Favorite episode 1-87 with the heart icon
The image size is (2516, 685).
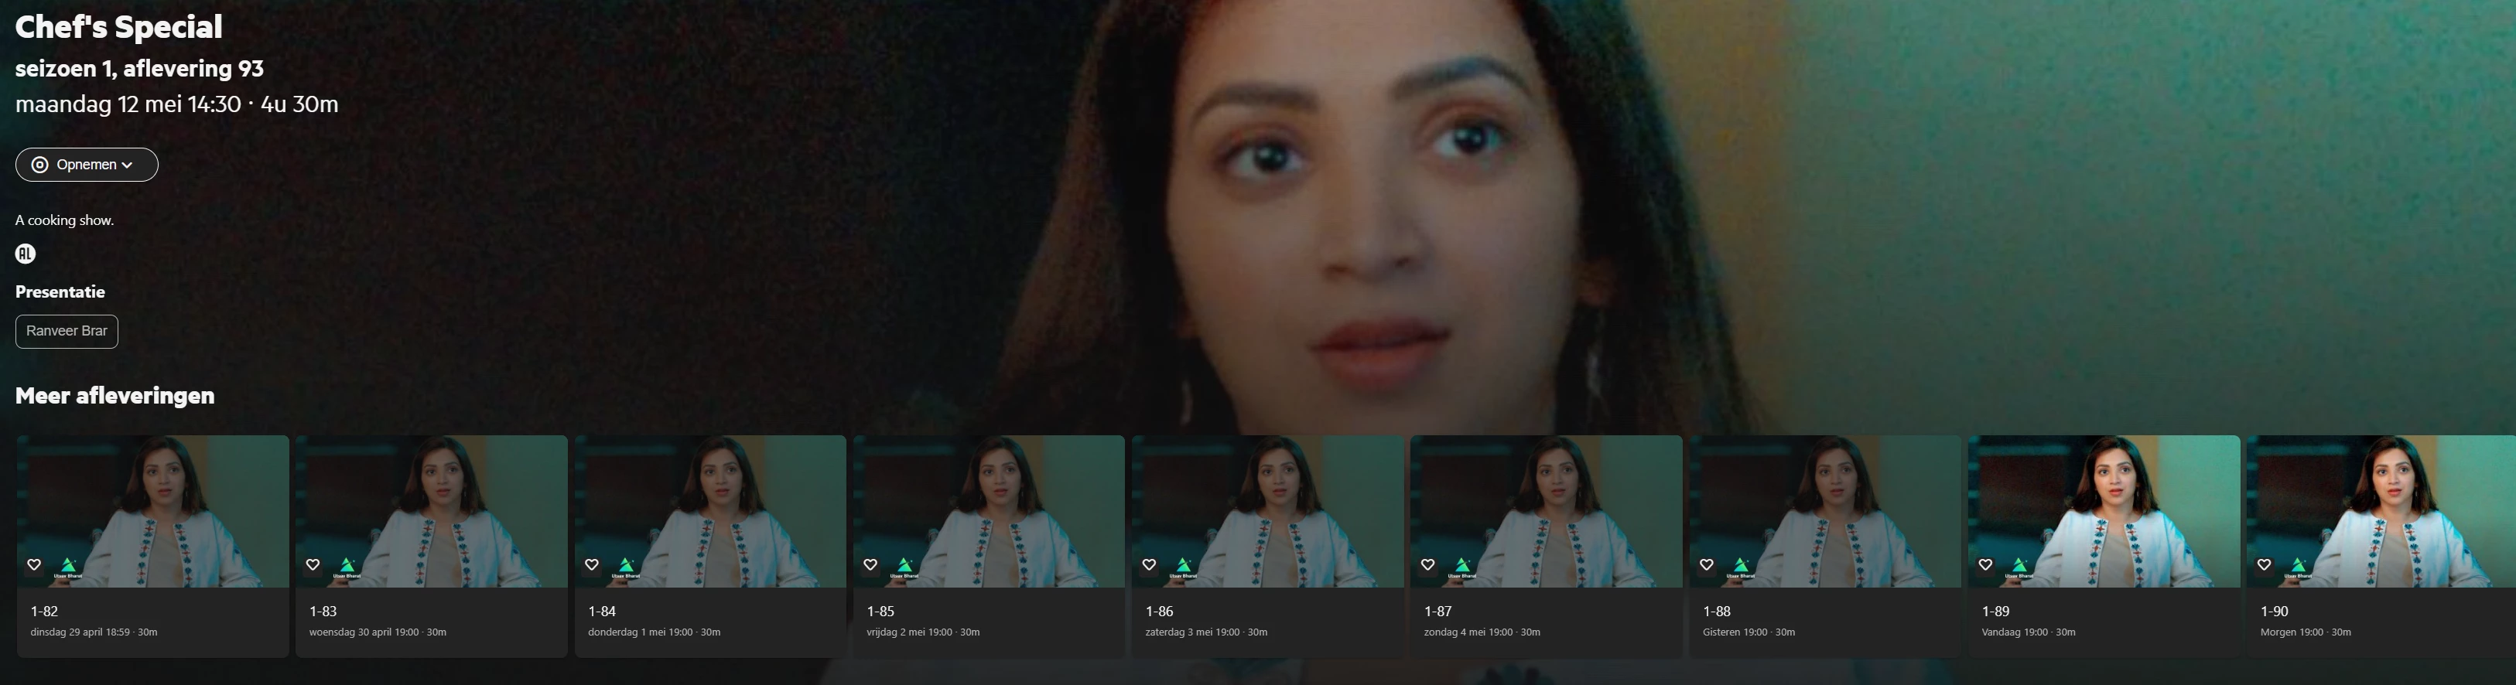point(1428,565)
